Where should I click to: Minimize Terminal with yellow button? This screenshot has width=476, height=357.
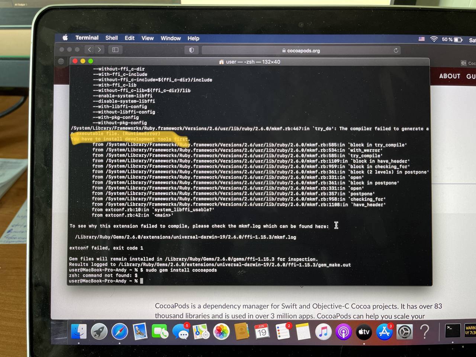point(83,61)
